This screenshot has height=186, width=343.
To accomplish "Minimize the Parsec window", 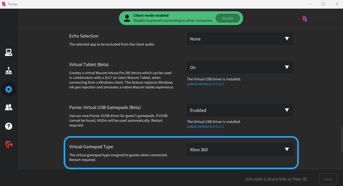I will tap(310, 4).
